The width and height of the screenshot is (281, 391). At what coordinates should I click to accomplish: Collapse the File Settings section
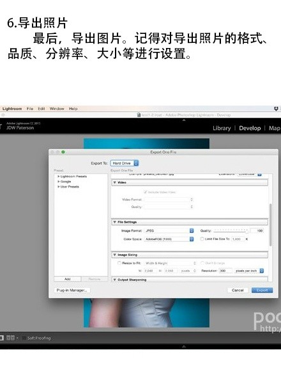(115, 222)
